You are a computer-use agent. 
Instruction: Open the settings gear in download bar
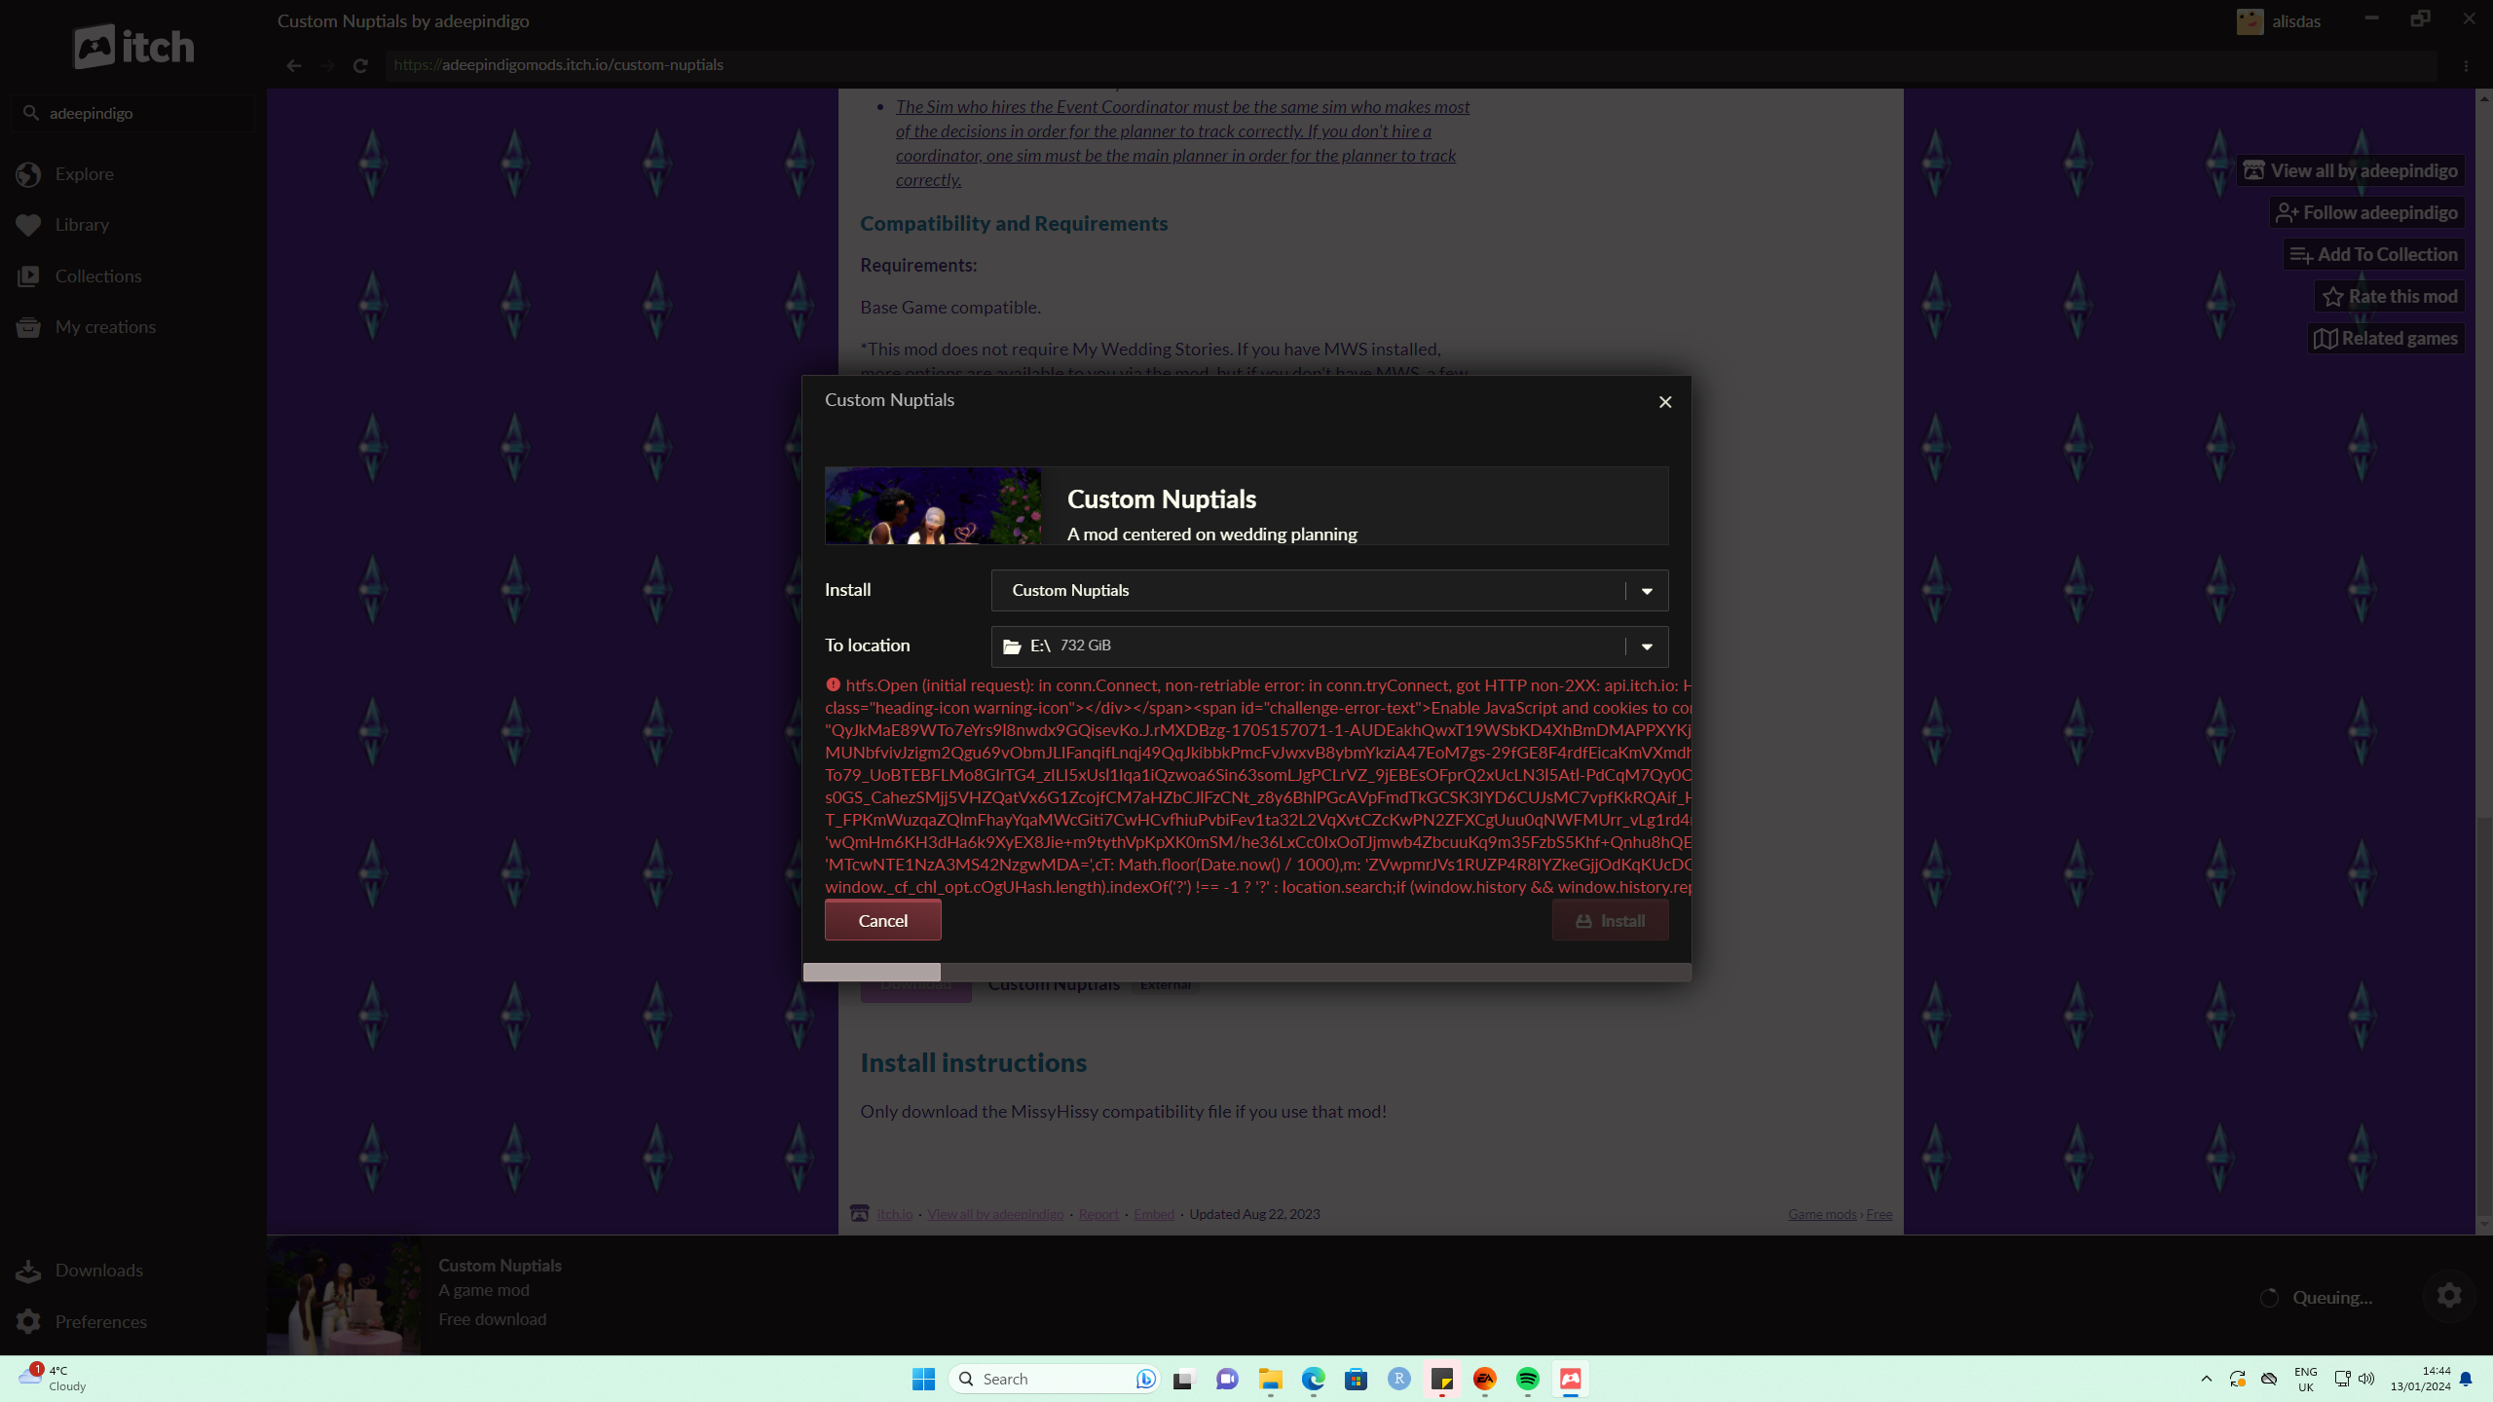(2449, 1296)
